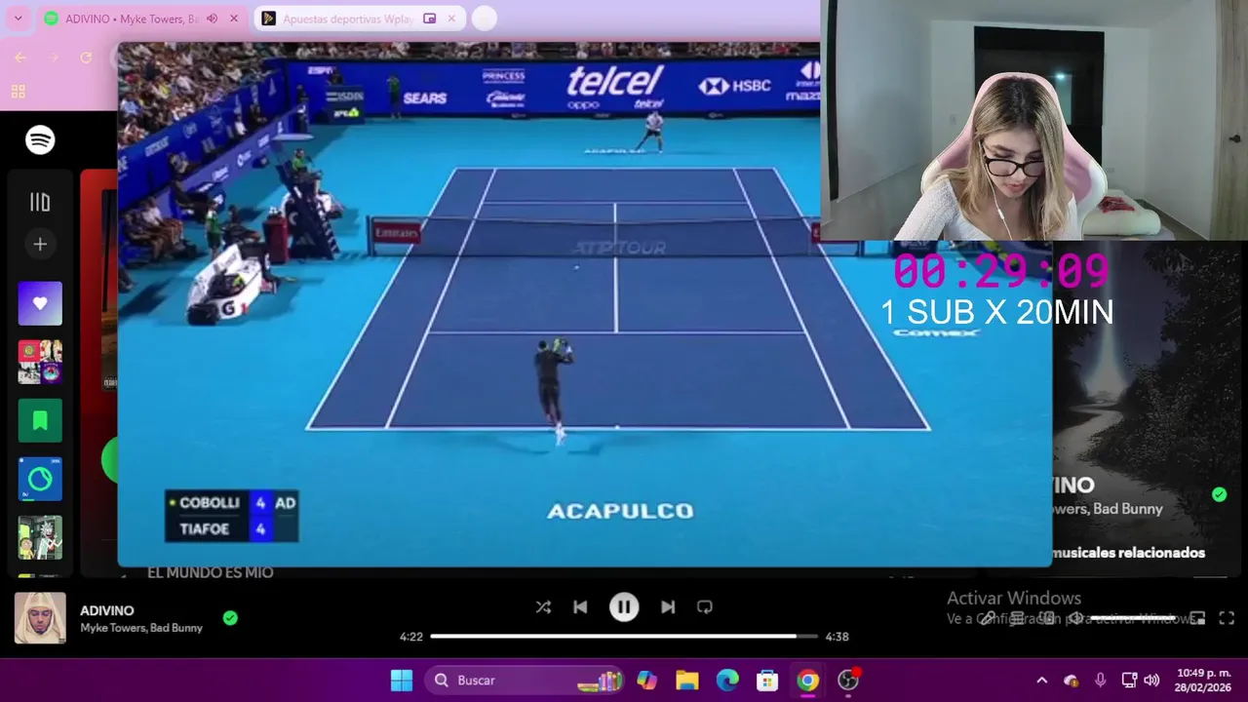Open the Liked Songs playlist tile
The height and width of the screenshot is (702, 1248).
click(40, 303)
